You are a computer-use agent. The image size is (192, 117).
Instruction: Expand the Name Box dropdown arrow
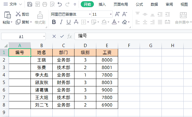(x=44, y=37)
